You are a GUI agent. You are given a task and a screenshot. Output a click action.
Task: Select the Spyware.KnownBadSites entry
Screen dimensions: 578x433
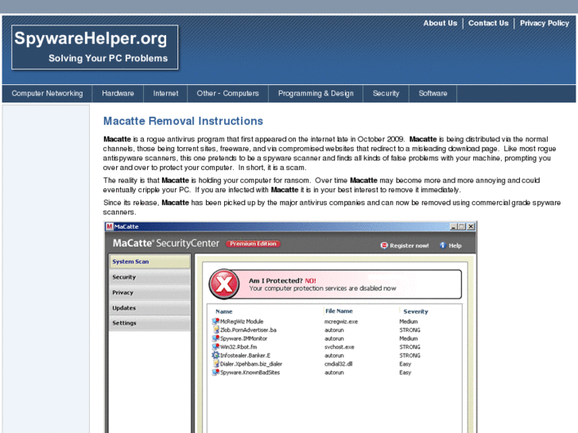tap(250, 372)
